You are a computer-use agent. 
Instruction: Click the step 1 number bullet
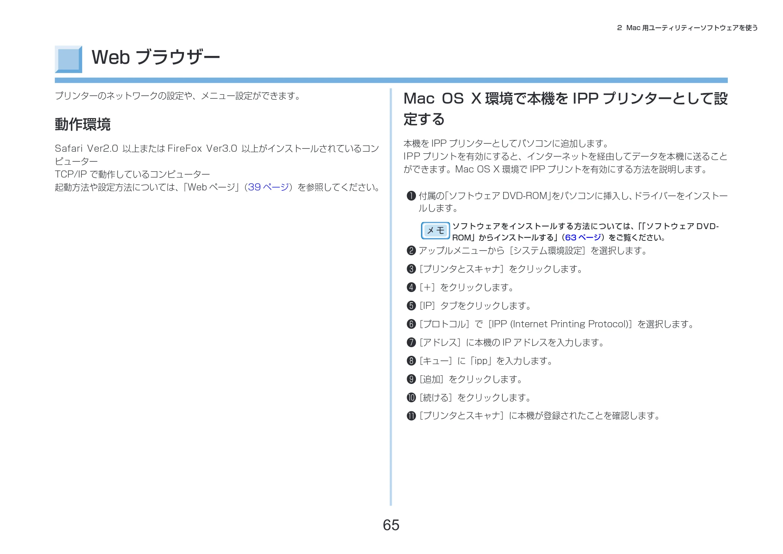411,196
